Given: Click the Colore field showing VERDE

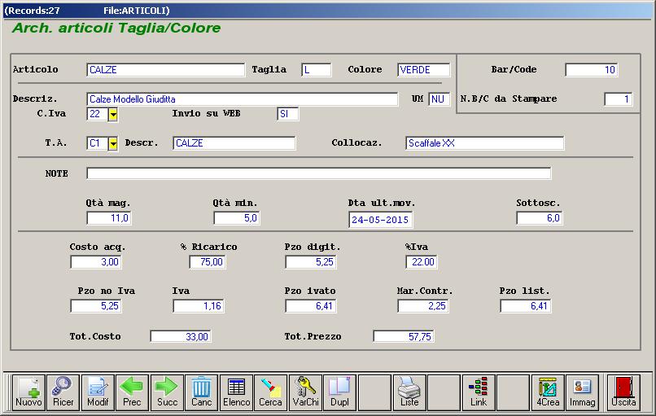Looking at the screenshot, I should pyautogui.click(x=423, y=70).
